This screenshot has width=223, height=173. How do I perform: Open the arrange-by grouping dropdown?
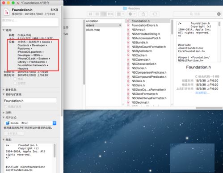(x=120, y=14)
